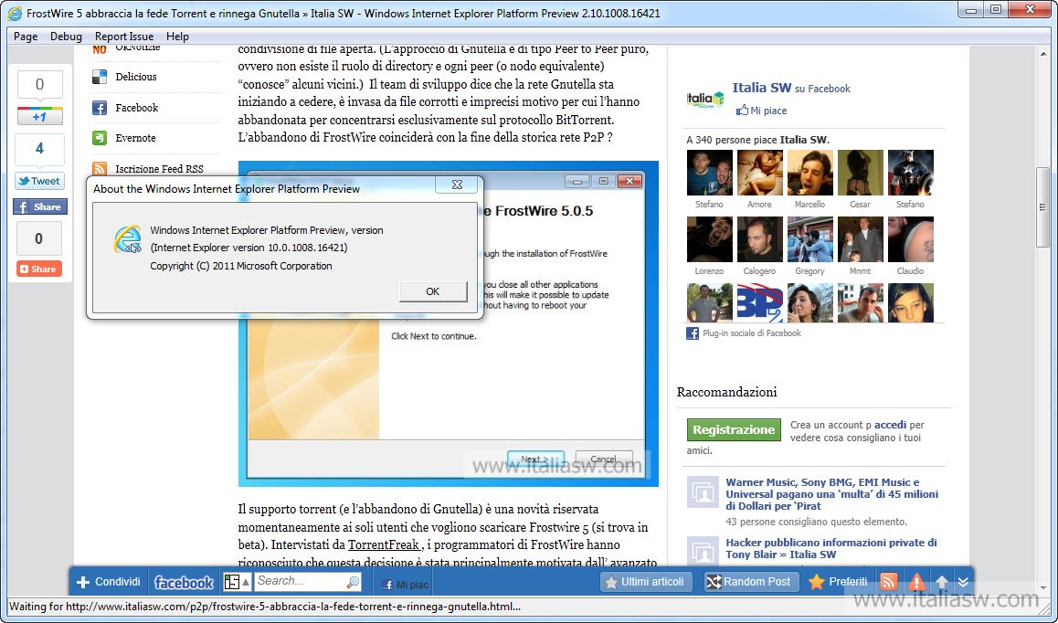Click the orange RSS icon beside Iscrizione Feed RSS
Screen dimensions: 1058x623
100,169
